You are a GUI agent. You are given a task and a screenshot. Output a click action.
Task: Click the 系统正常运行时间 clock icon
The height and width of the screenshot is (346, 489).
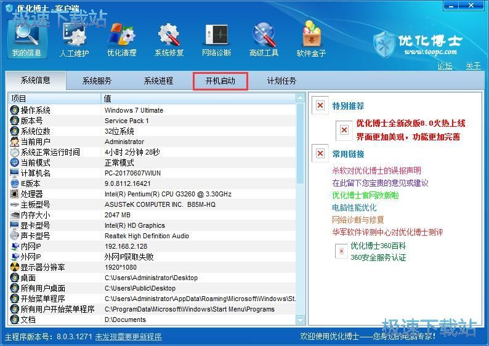coord(14,152)
